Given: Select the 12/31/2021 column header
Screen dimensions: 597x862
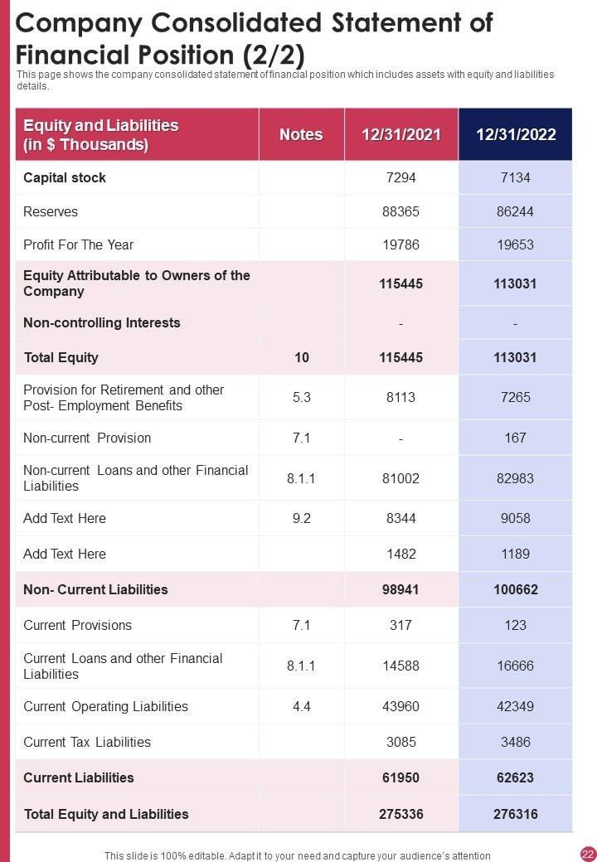Looking at the screenshot, I should click(401, 134).
